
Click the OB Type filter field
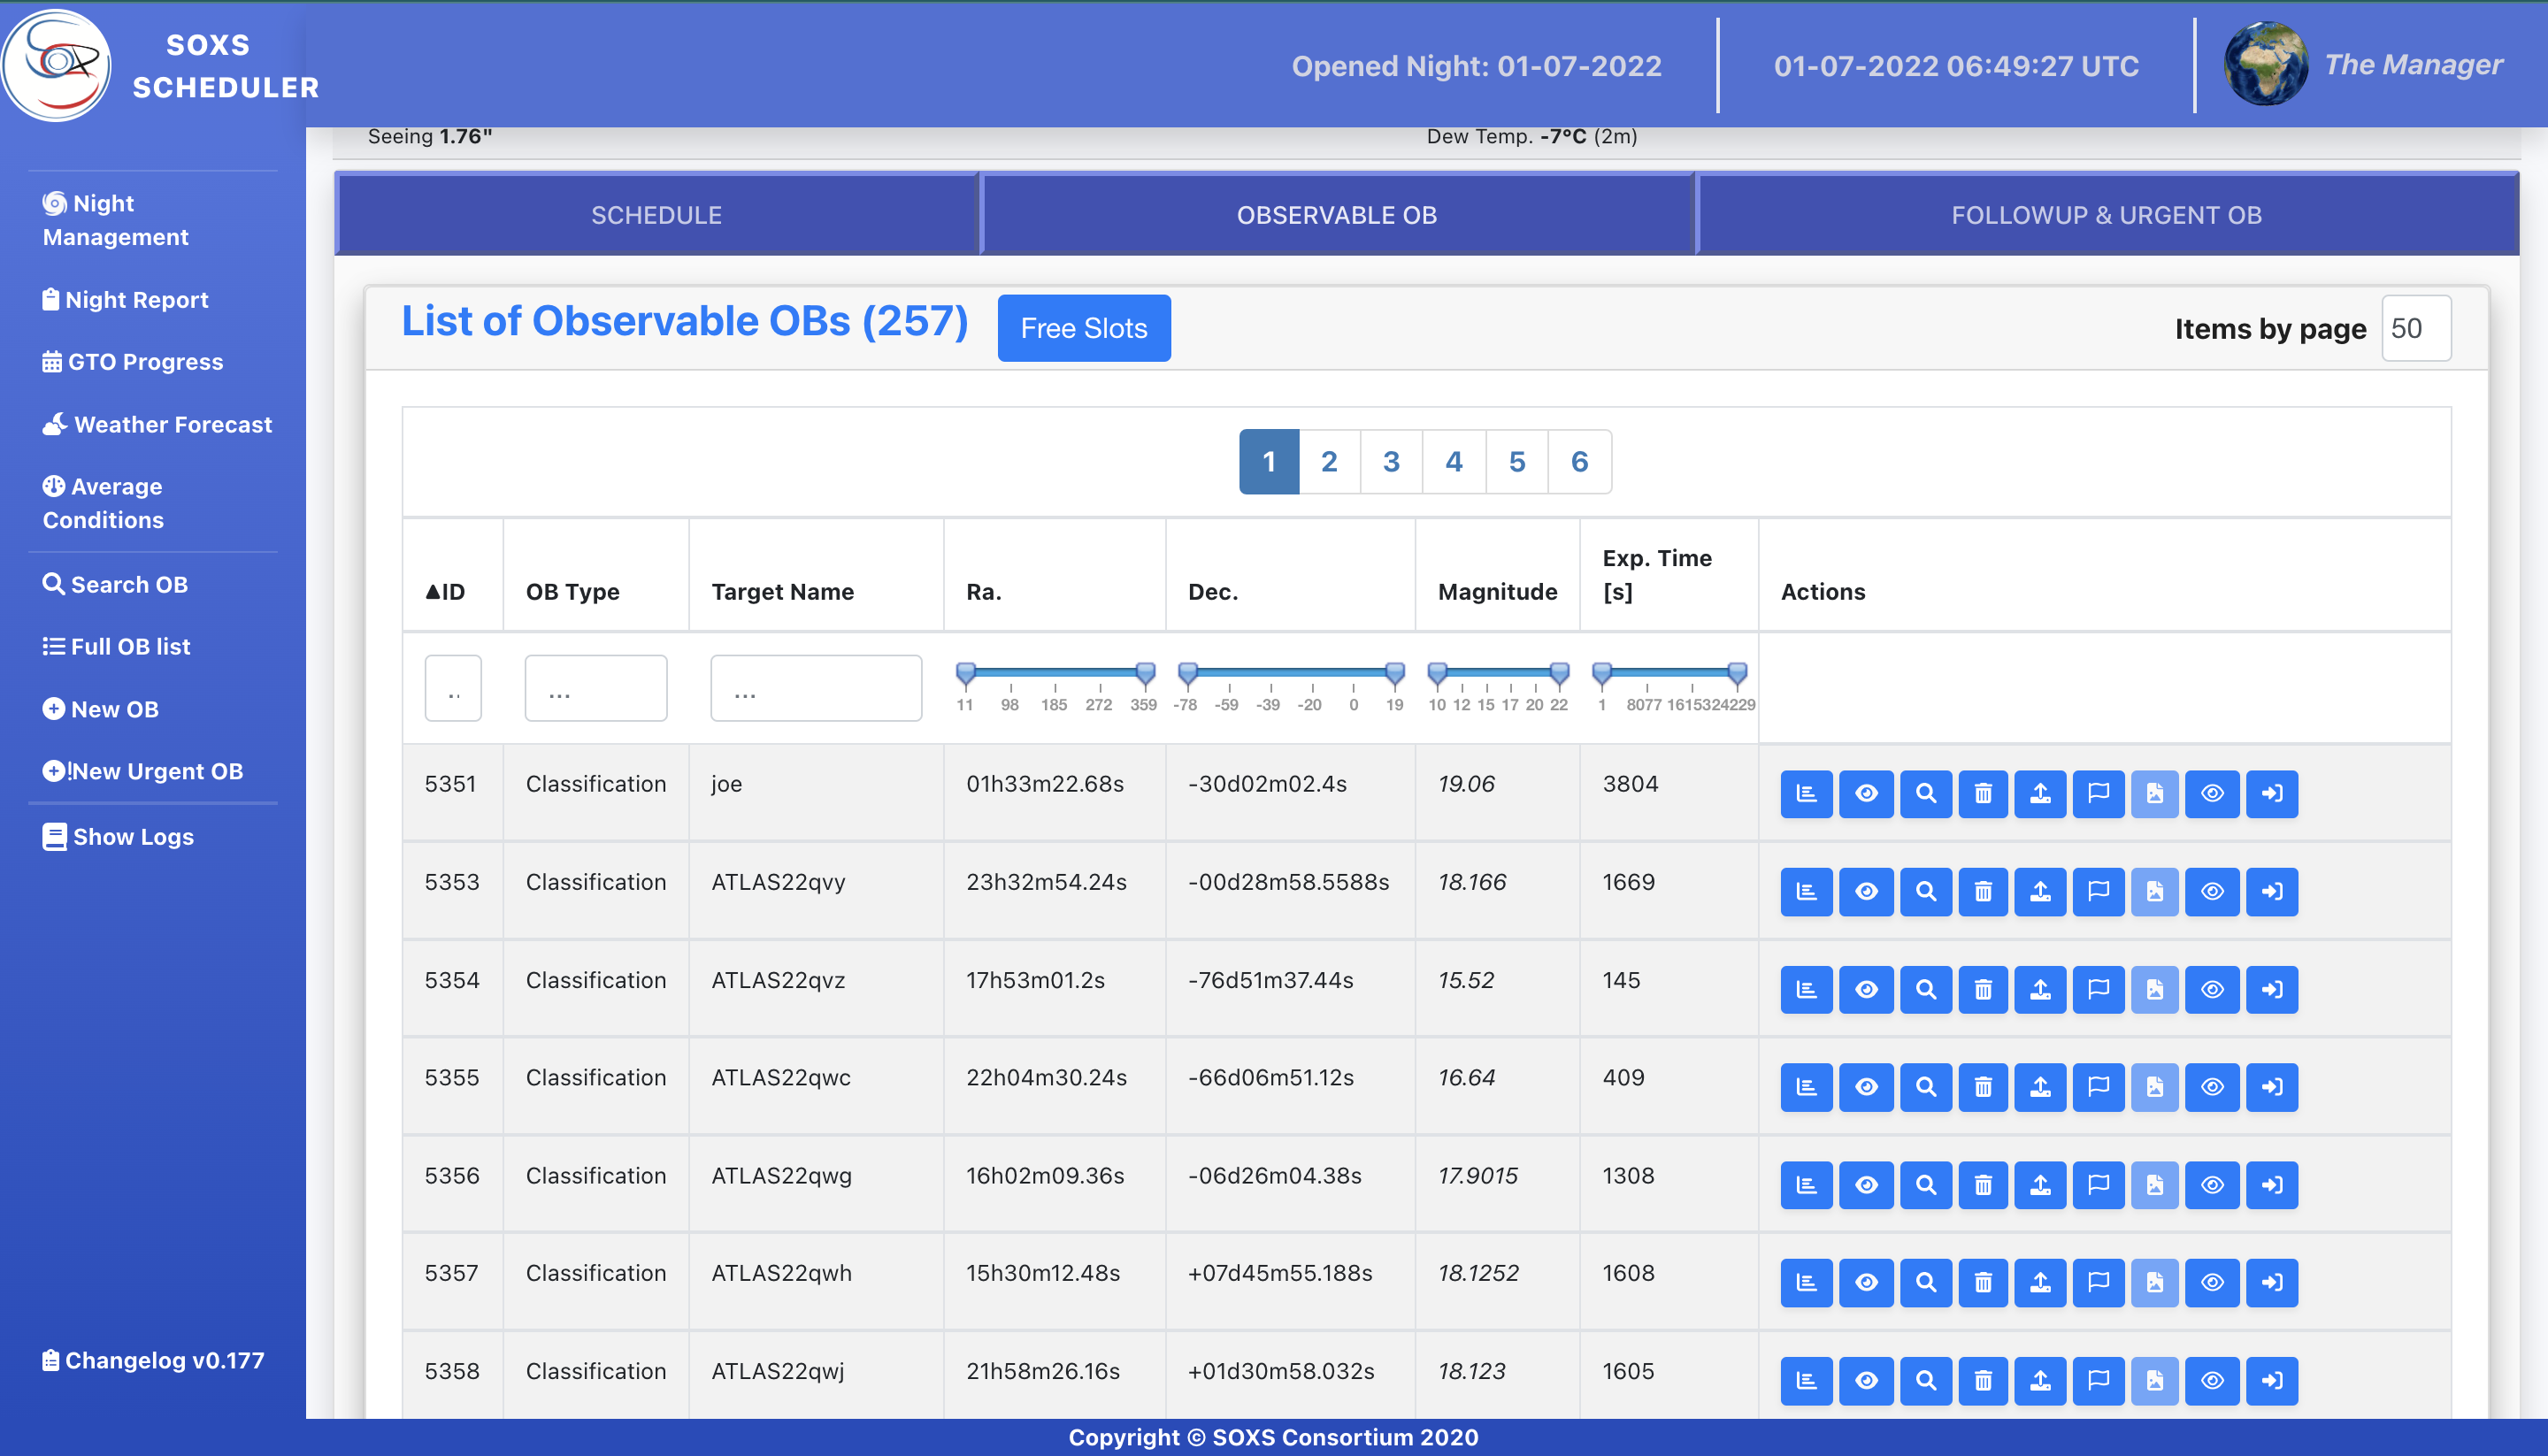[x=595, y=688]
